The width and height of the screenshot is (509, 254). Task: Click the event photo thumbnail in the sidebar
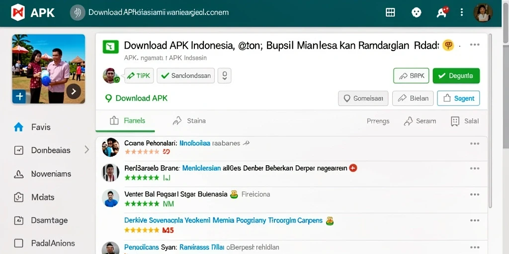point(49,68)
